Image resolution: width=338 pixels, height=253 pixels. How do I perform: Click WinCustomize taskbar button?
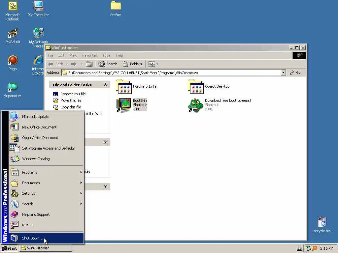coord(46,248)
